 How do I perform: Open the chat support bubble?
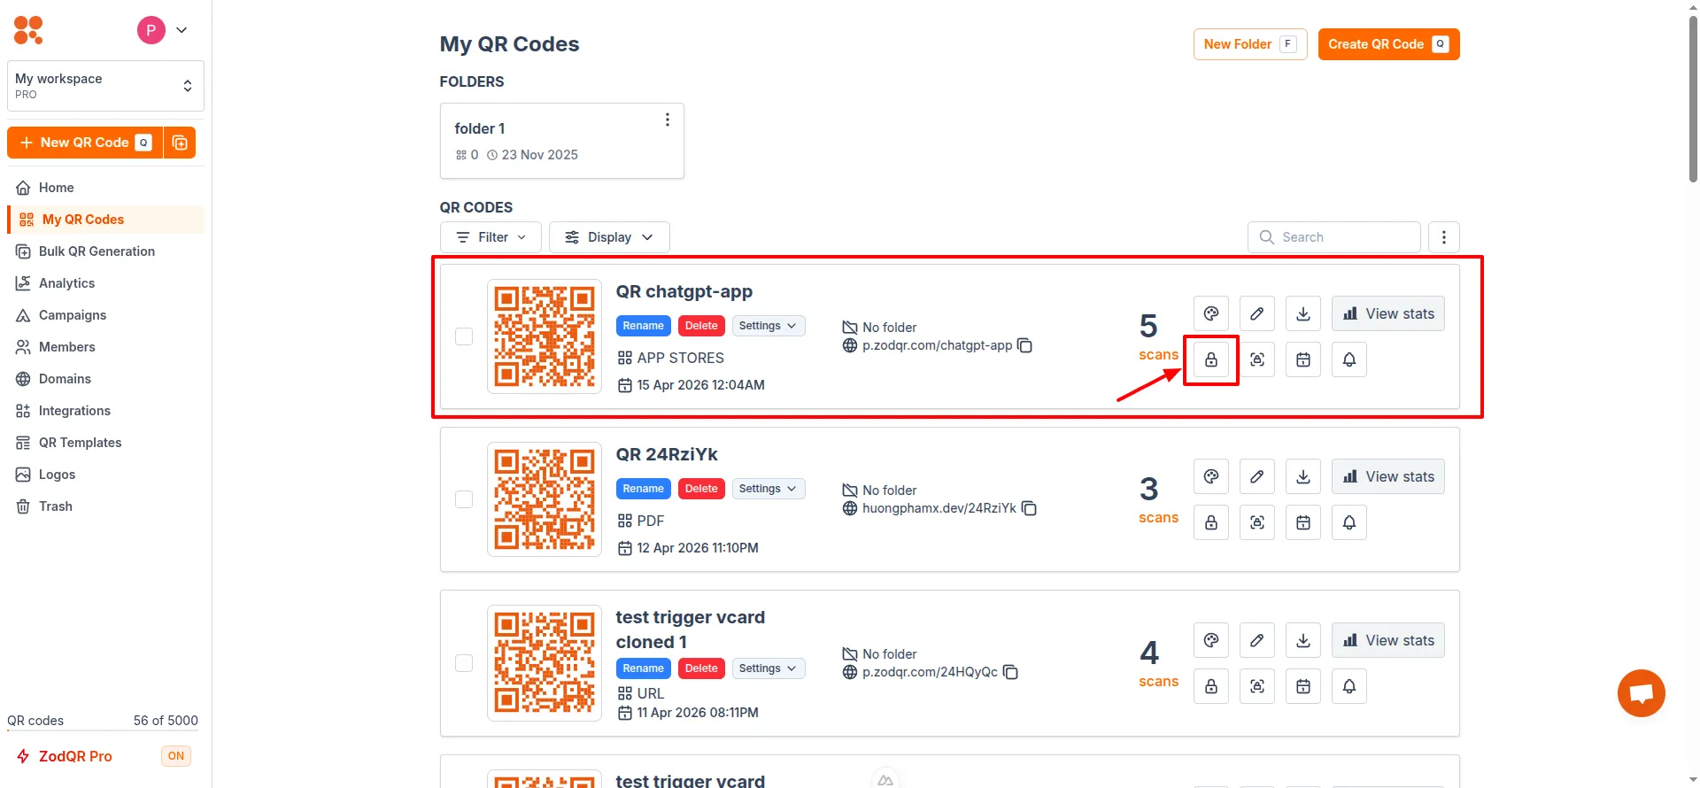(1642, 693)
